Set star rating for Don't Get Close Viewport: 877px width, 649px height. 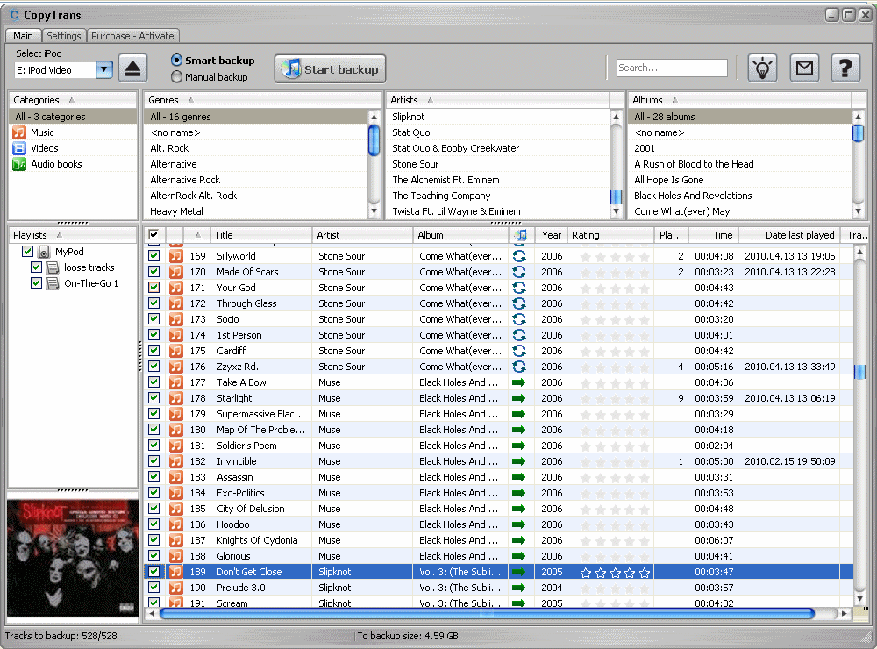pyautogui.click(x=615, y=573)
